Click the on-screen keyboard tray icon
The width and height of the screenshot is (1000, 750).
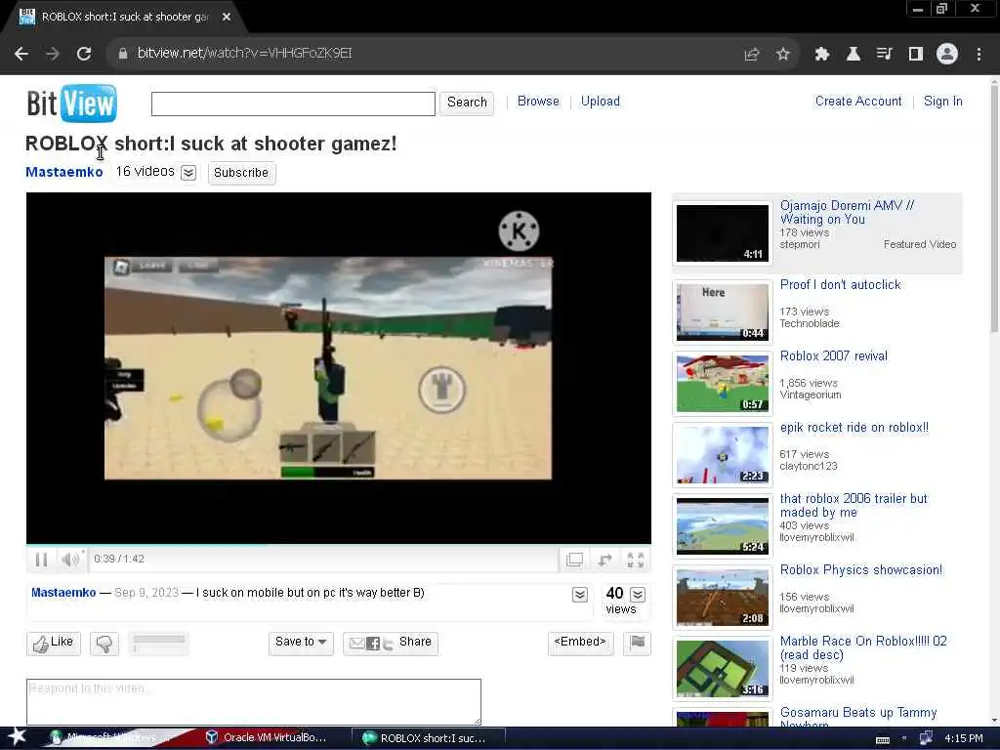pyautogui.click(x=883, y=739)
